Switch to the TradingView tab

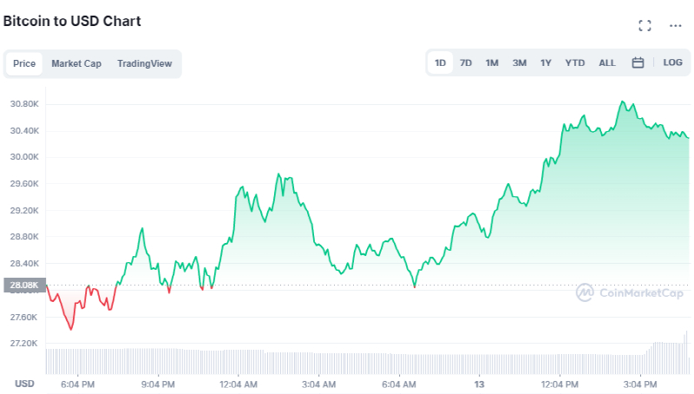coord(144,63)
